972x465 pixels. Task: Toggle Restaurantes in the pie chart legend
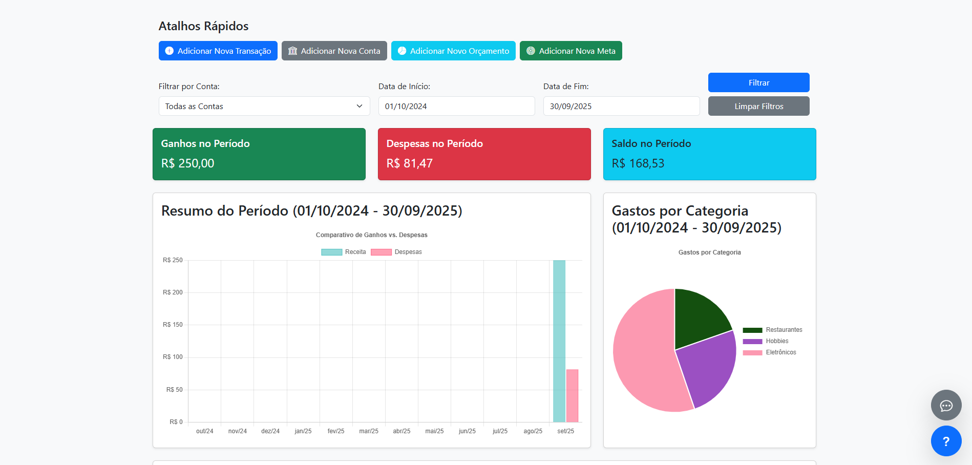753,329
